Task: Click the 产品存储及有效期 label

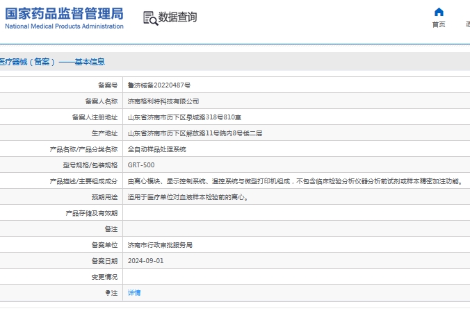Action: 92,213
